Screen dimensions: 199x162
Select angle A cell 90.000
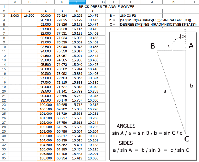click(x=46, y=16)
